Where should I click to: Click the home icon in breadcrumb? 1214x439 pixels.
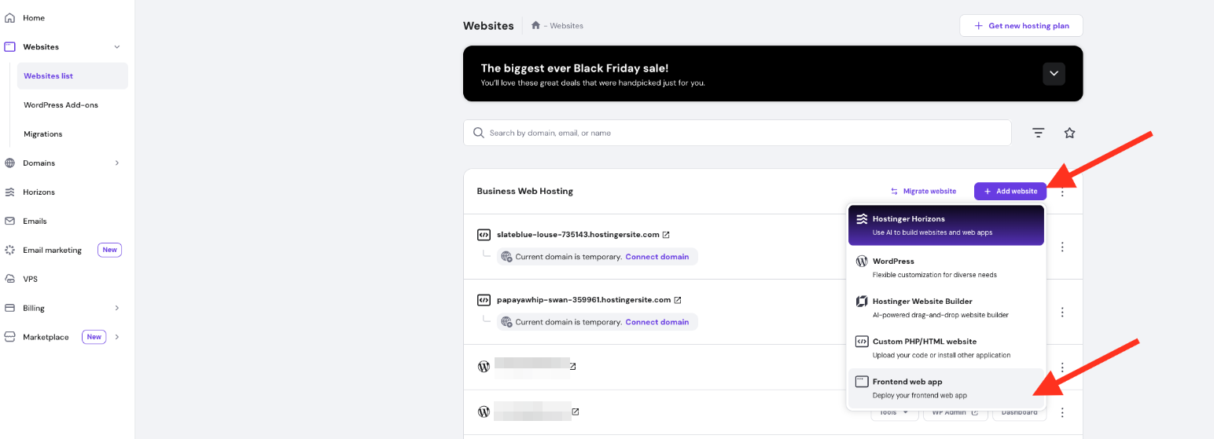[x=535, y=26]
